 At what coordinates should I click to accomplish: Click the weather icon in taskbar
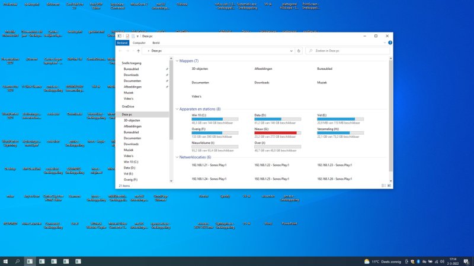click(x=366, y=261)
